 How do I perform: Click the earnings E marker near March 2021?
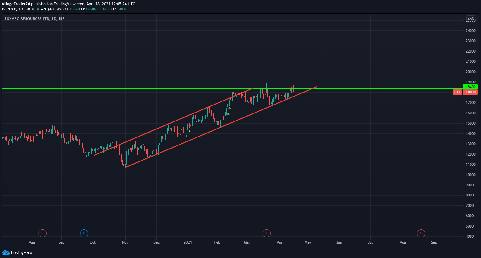pyautogui.click(x=267, y=233)
